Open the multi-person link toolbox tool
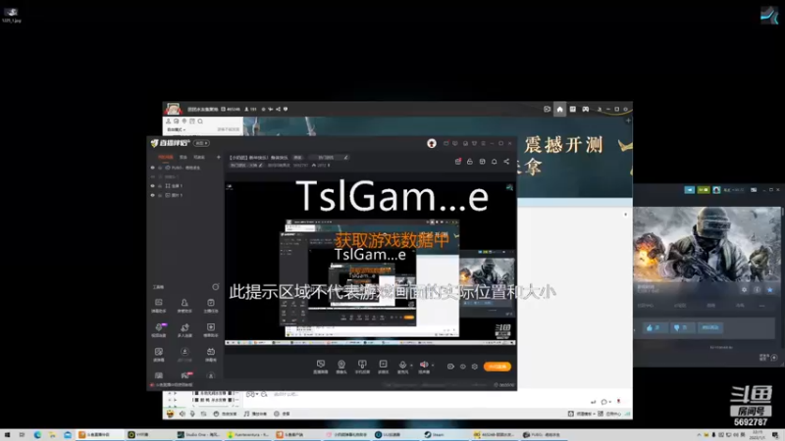This screenshot has height=441, width=785. (184, 330)
